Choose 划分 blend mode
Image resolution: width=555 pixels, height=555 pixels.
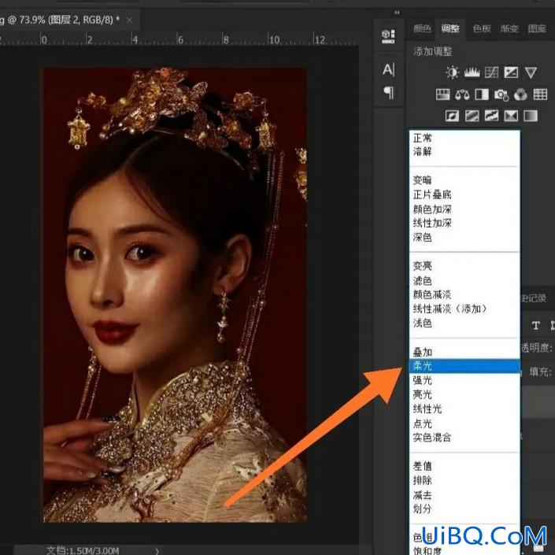coord(464,509)
